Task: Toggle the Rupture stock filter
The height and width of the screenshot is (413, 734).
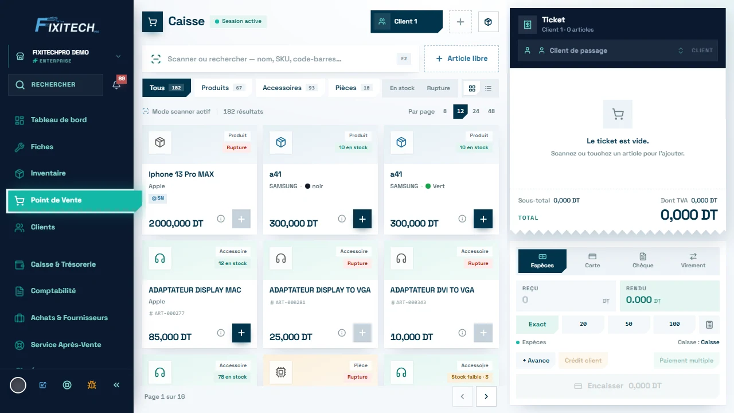Action: click(x=438, y=88)
